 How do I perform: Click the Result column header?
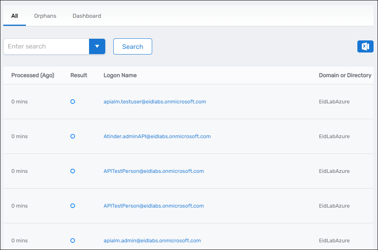tap(79, 76)
